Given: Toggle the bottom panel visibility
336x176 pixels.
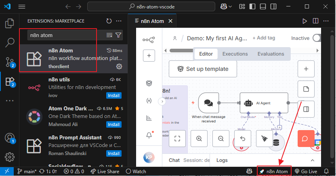Looking at the screenshot, I should pos(263,6).
